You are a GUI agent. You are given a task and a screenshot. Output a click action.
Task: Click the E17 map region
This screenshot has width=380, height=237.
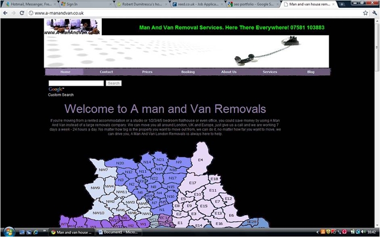tap(193, 183)
